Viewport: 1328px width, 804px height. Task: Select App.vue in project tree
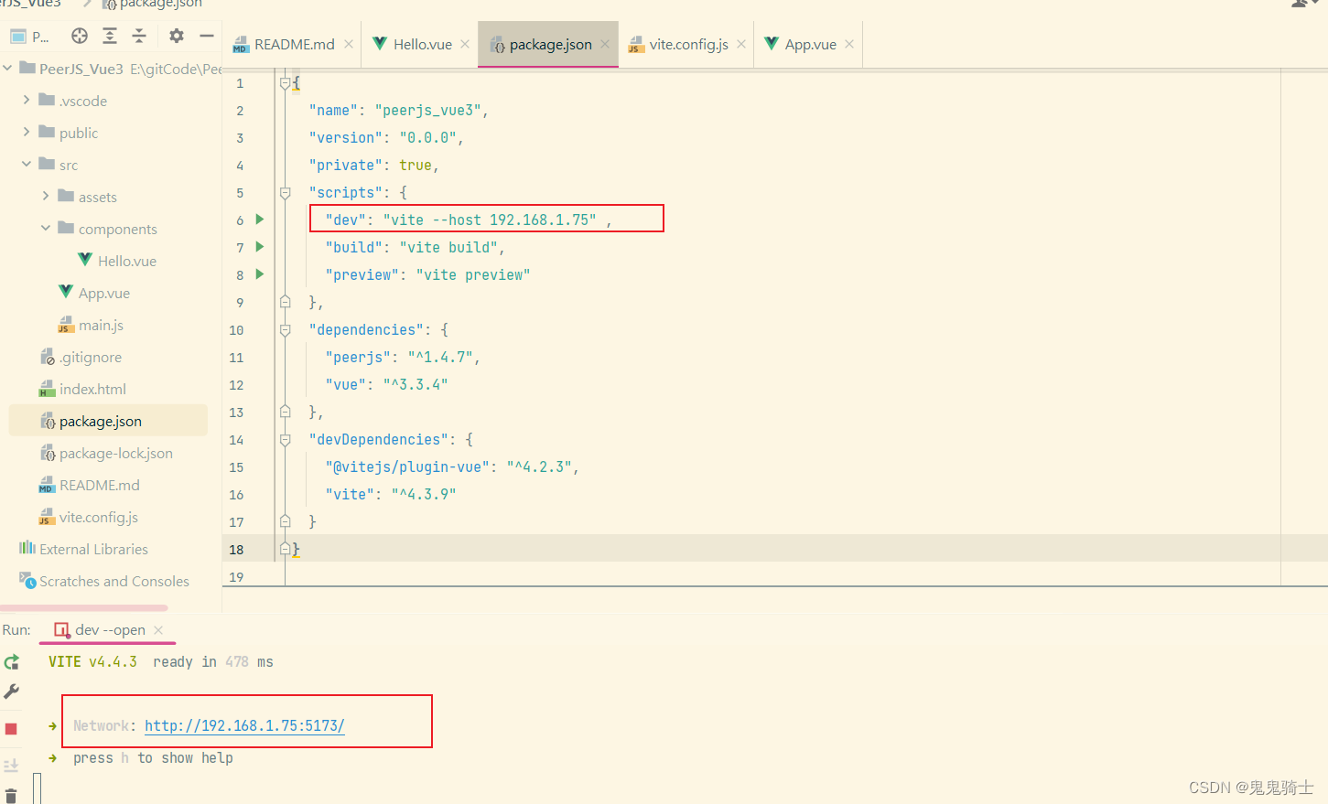pyautogui.click(x=94, y=293)
